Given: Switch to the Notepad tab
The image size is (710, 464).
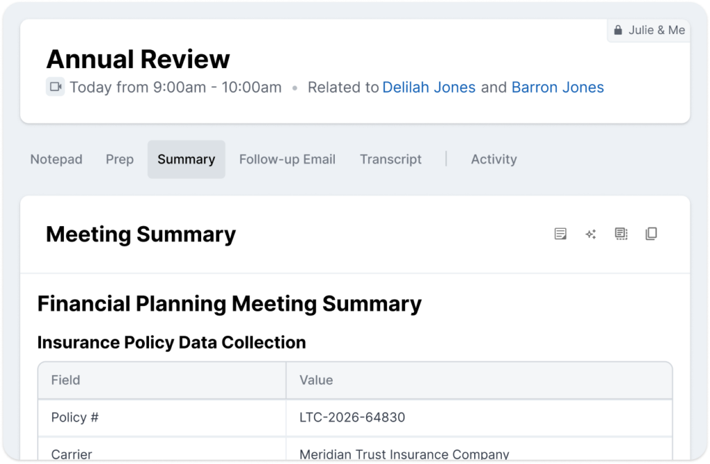Looking at the screenshot, I should 56,160.
